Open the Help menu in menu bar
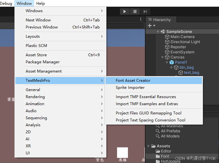This screenshot has width=219, height=163. pos(40,3)
